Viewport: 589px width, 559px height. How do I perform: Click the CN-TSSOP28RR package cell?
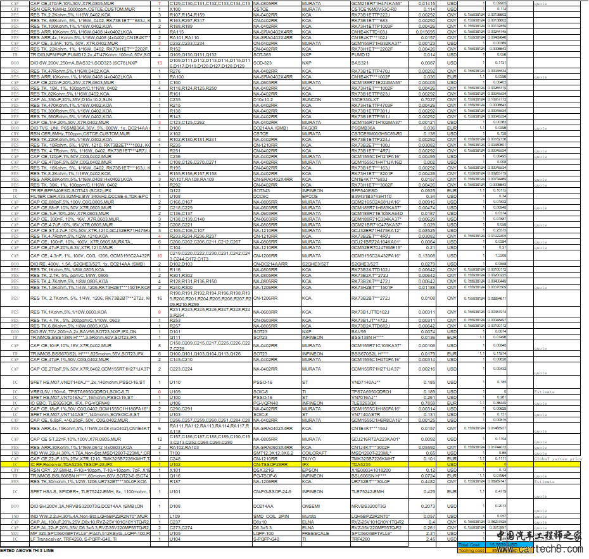click(277, 464)
